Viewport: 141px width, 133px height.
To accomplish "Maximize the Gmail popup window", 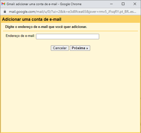I will coord(123,4).
